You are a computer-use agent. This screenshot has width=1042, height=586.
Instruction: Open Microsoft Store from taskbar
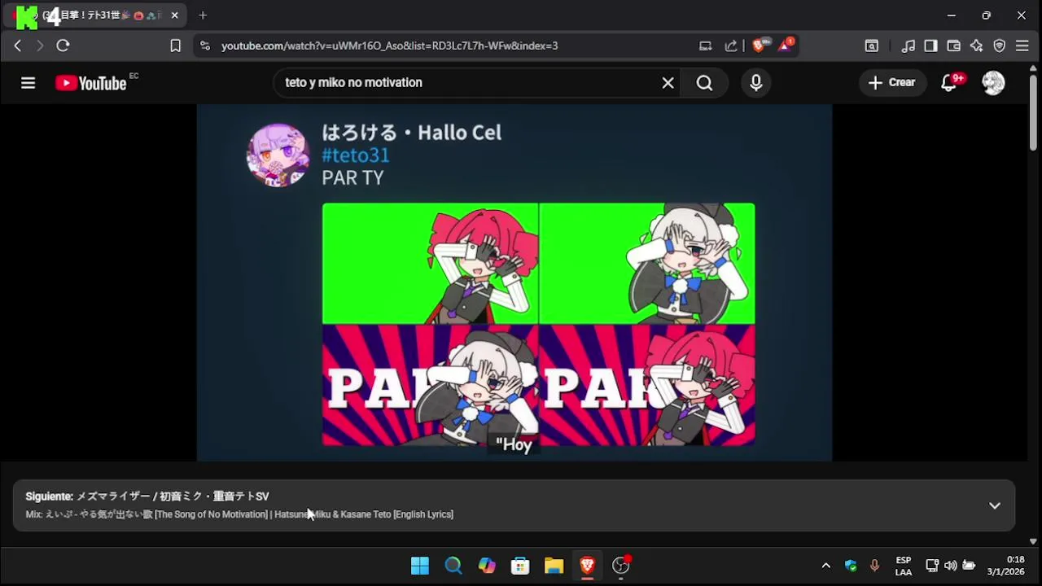click(x=520, y=566)
